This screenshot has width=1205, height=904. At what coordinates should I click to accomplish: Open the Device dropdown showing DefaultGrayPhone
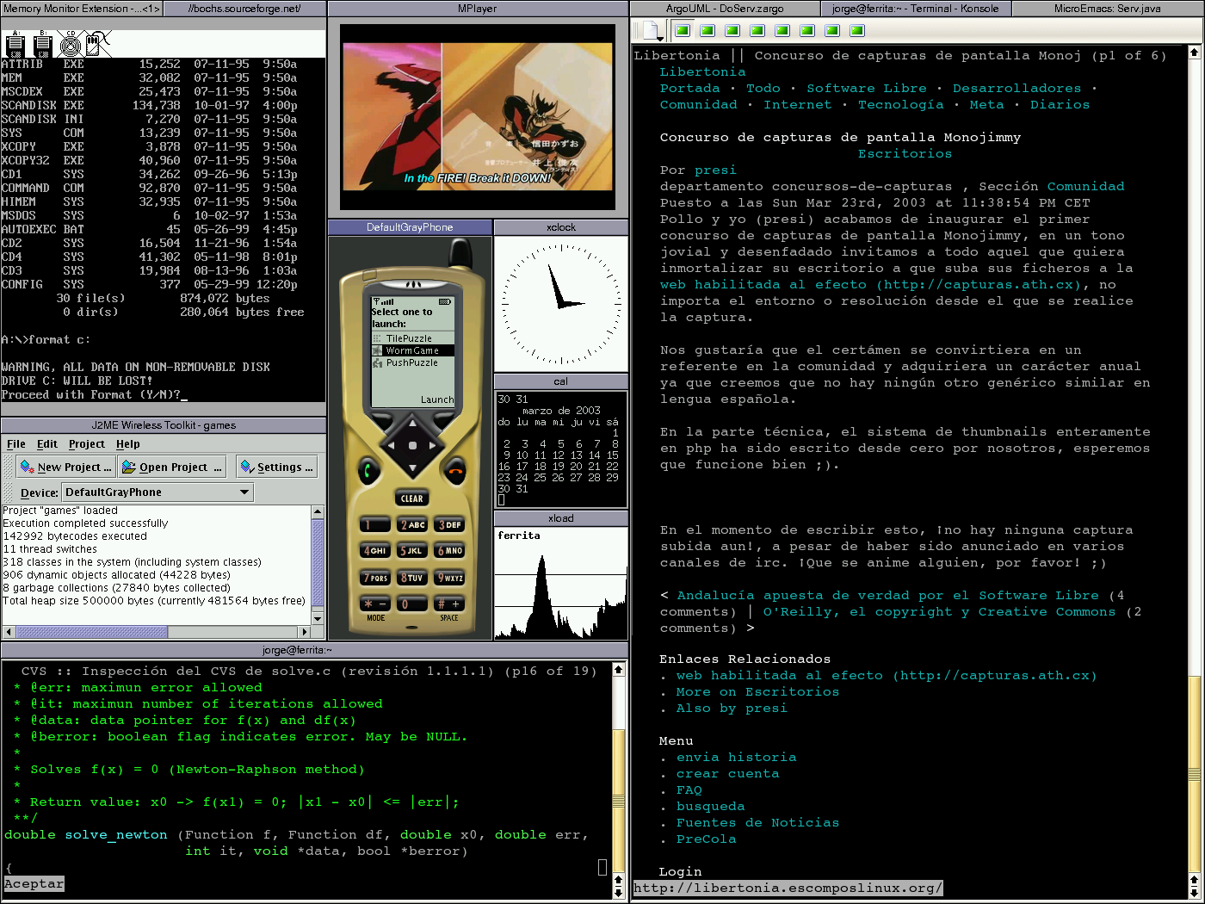(x=158, y=492)
